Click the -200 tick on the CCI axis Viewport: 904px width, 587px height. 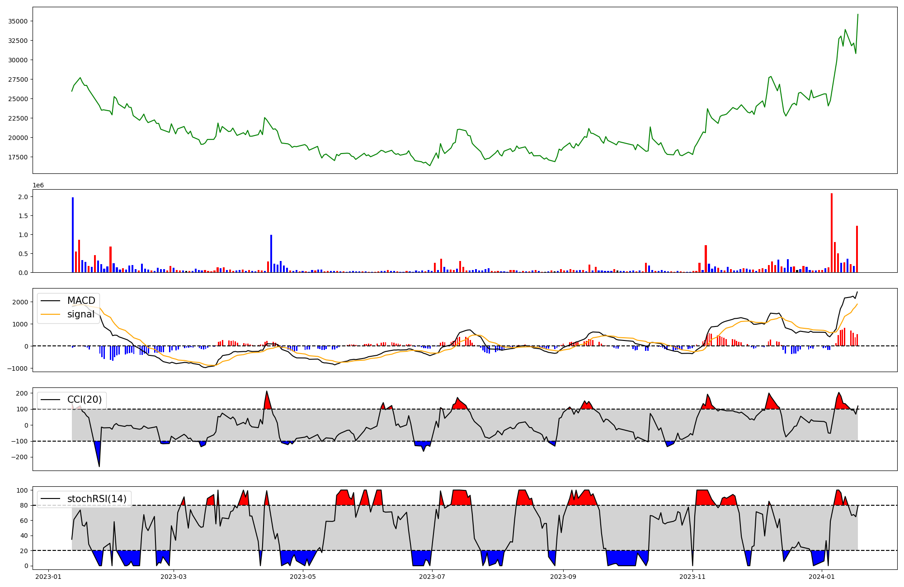[19, 457]
